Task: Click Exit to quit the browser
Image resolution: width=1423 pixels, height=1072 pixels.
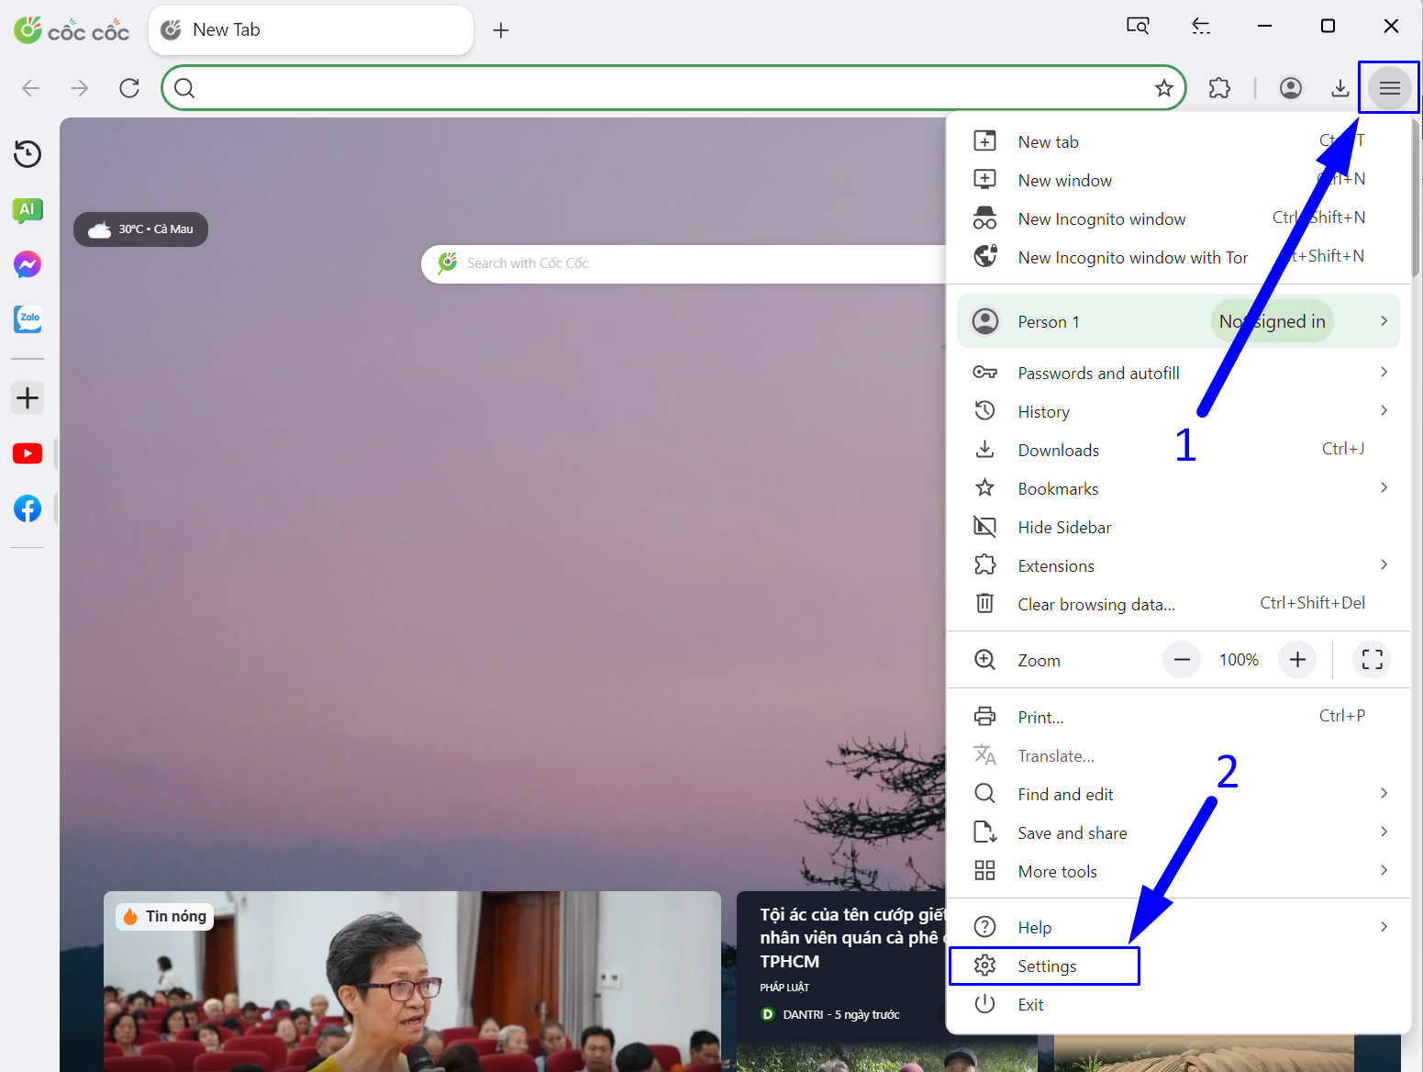Action: pos(1029,1003)
